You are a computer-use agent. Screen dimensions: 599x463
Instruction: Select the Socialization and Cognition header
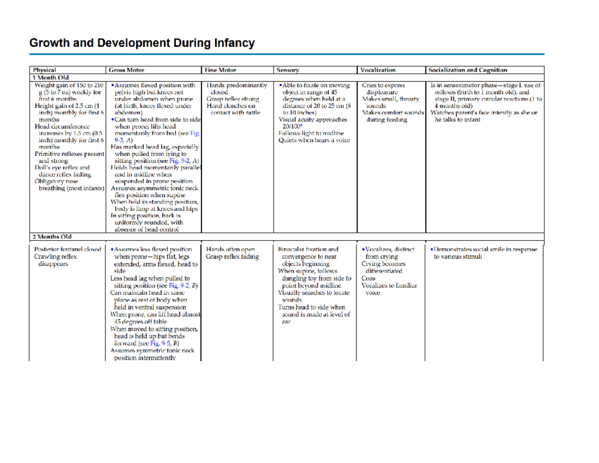coord(467,70)
